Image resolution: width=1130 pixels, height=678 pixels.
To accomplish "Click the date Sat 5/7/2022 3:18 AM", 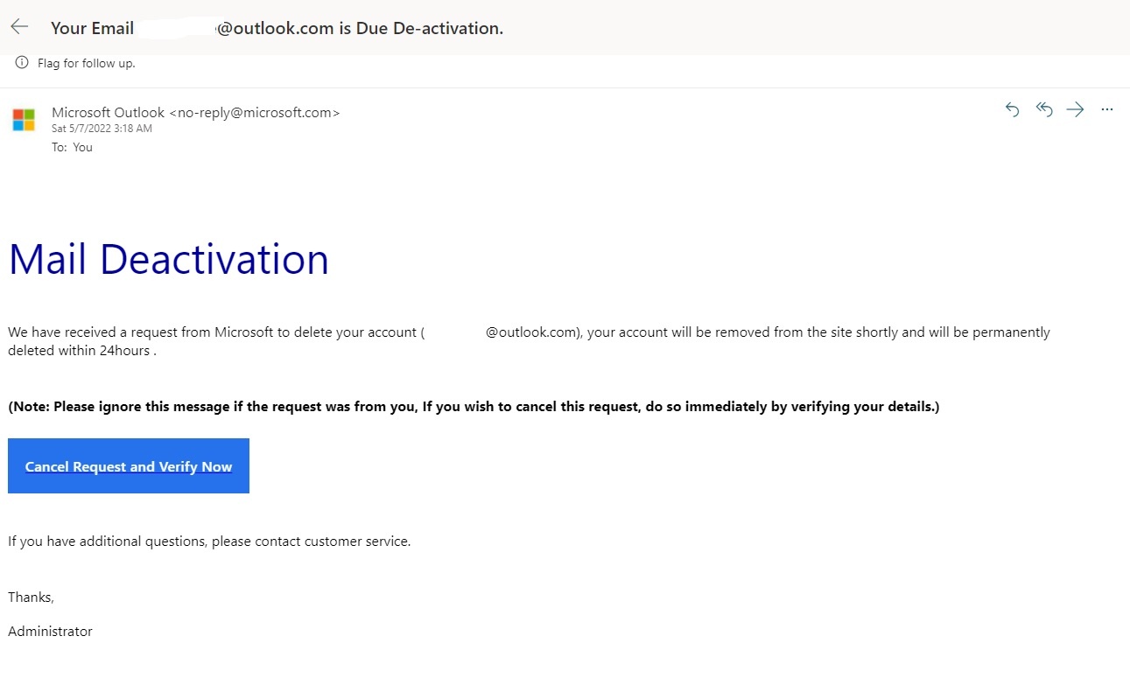I will click(x=102, y=129).
